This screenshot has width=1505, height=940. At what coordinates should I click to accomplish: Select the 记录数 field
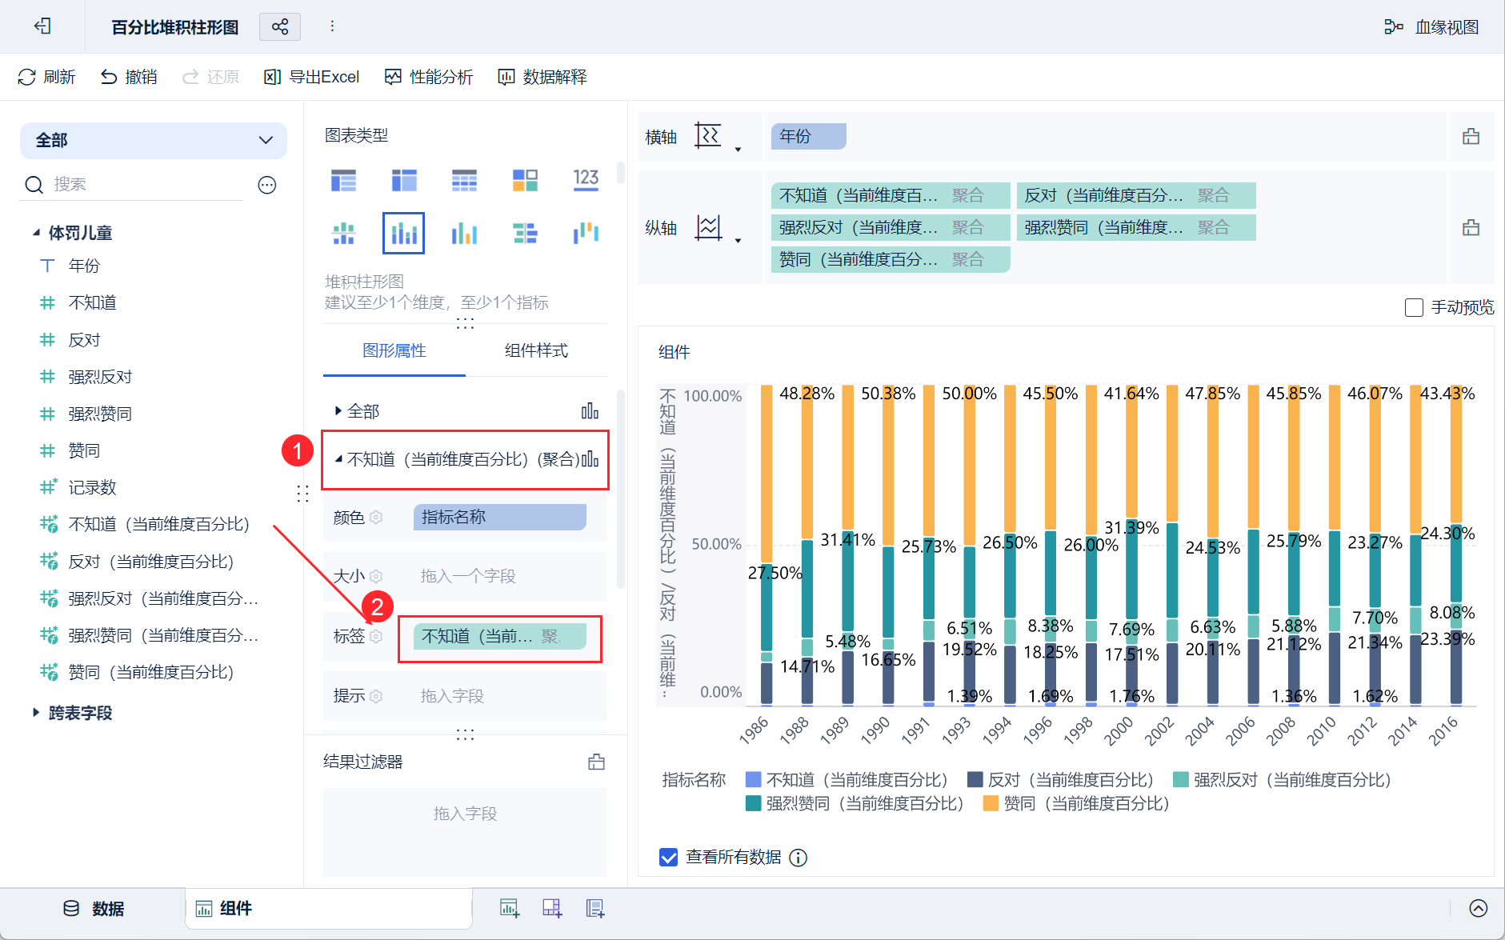pos(92,487)
